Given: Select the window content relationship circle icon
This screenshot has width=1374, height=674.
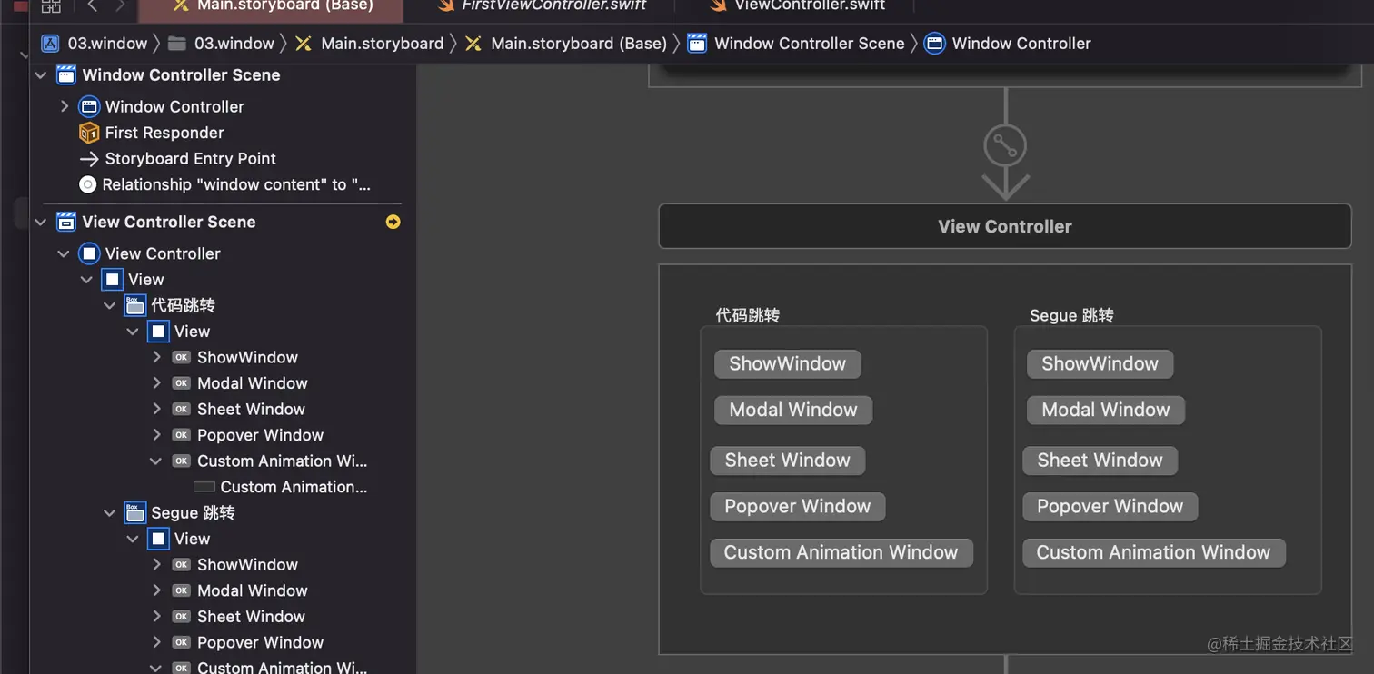Looking at the screenshot, I should [x=88, y=185].
